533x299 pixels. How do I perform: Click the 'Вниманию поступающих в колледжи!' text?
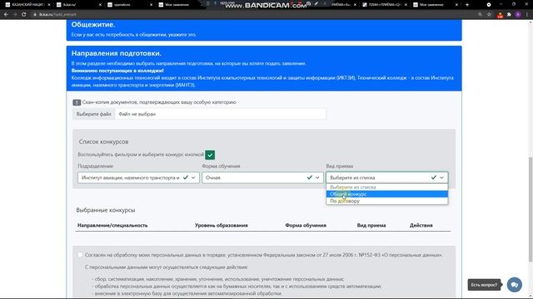pos(117,71)
